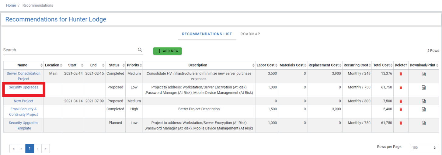The width and height of the screenshot is (442, 155).
Task: Open the Rows per Page dropdown
Action: point(424,148)
